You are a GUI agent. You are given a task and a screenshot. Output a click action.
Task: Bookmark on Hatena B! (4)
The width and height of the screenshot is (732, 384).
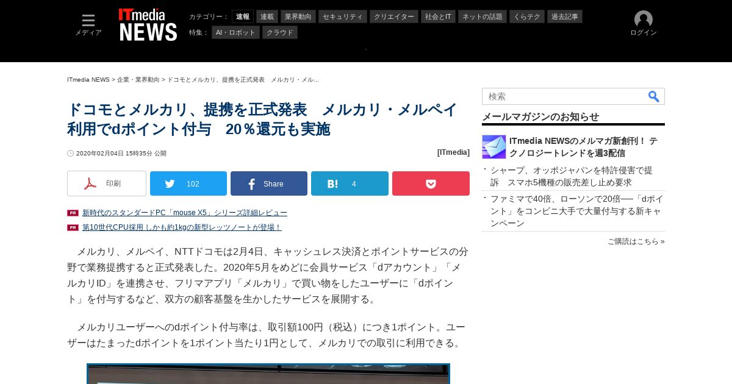pos(350,183)
